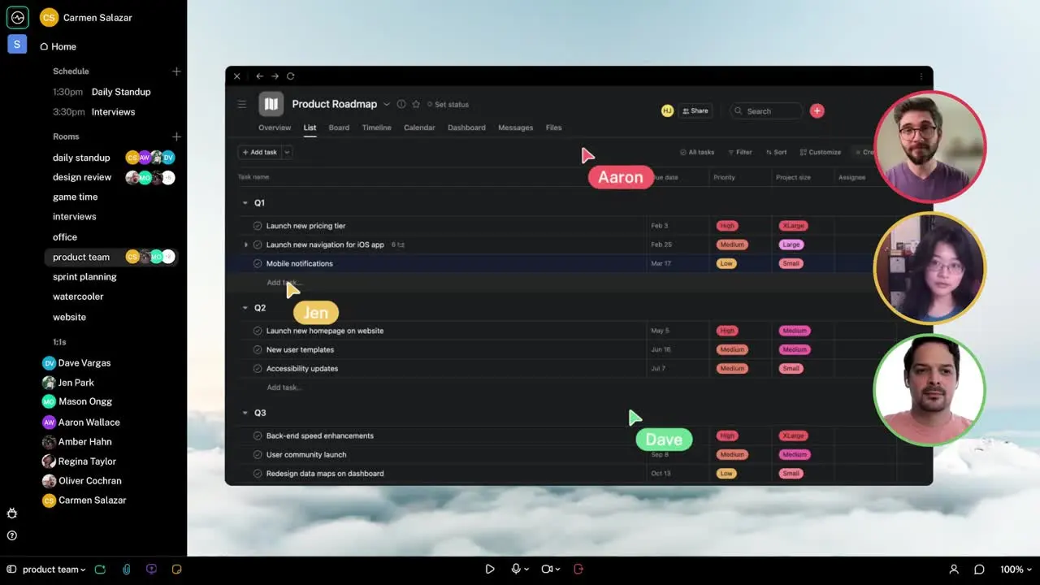Click the red plus create button

coord(817,110)
